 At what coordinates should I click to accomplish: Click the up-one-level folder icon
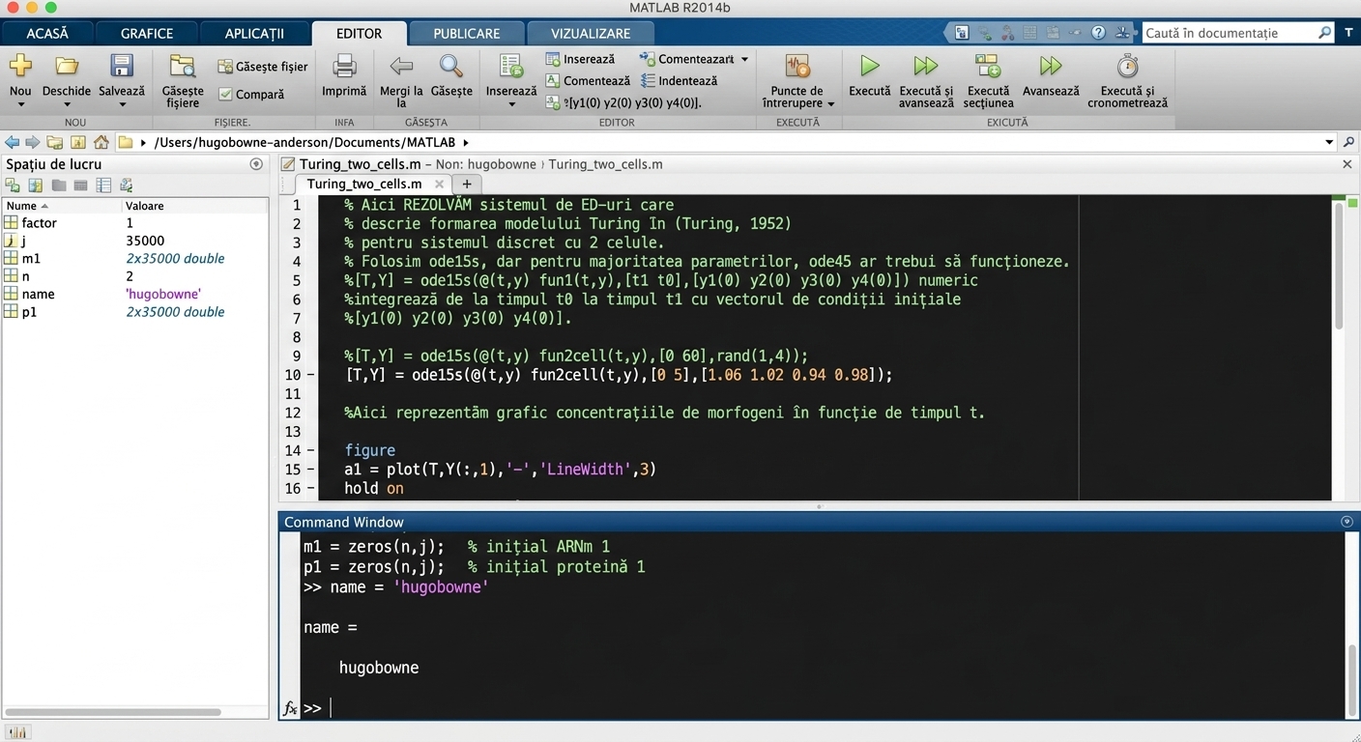55,142
